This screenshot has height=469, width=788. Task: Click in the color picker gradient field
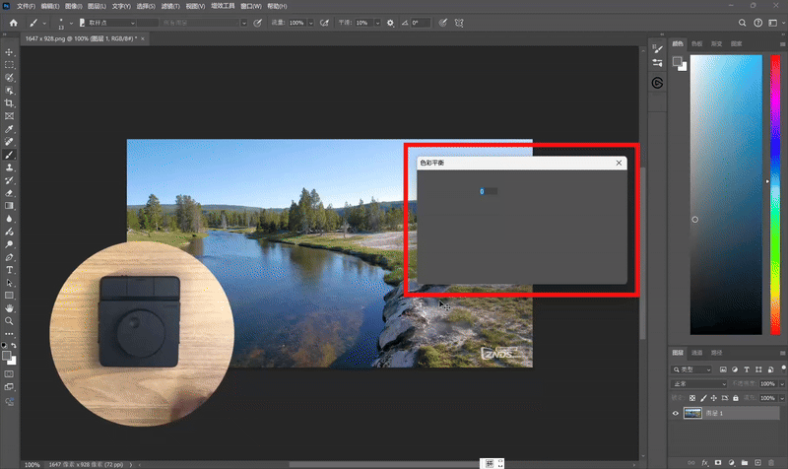725,197
